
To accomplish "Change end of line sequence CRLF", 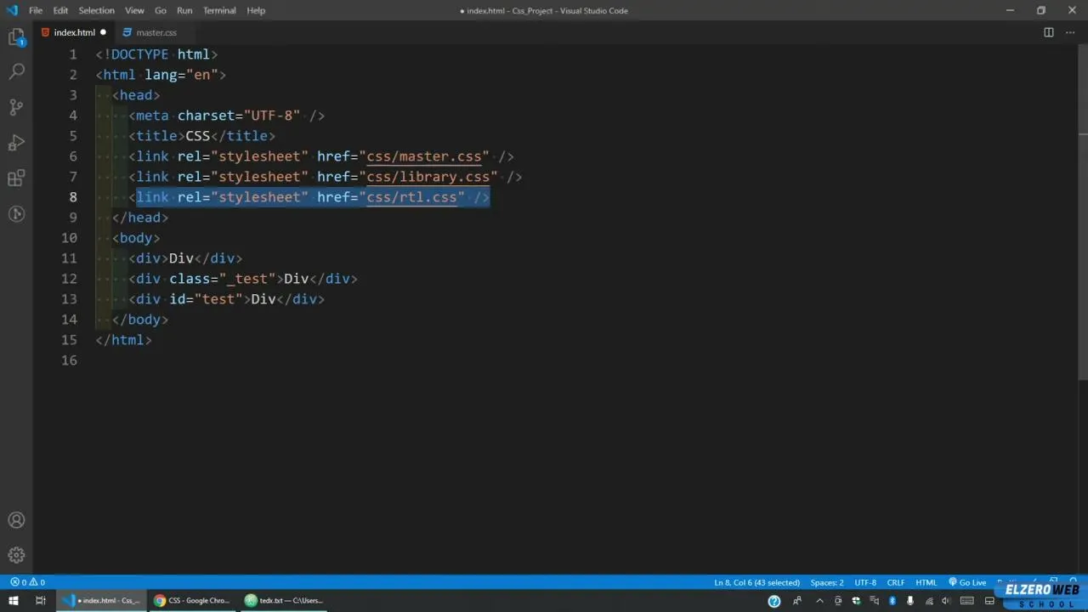I will click(896, 582).
